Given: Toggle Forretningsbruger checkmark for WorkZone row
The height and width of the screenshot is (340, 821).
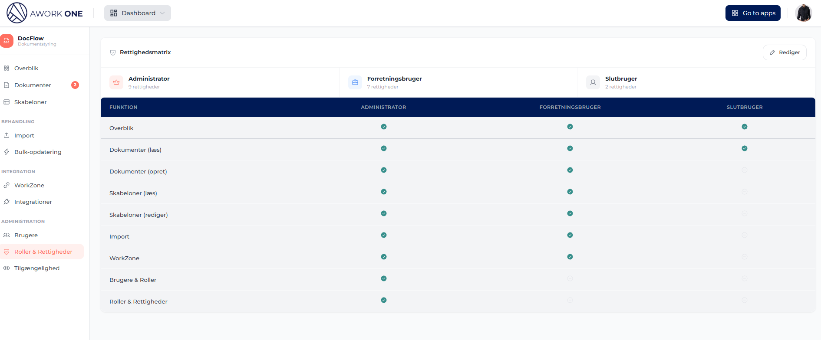Looking at the screenshot, I should tap(570, 257).
